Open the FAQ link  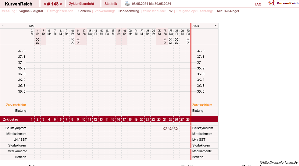tap(258, 4)
